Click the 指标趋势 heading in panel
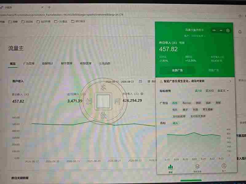Image resolution: width=246 pixels, height=184 pixels. (165, 91)
